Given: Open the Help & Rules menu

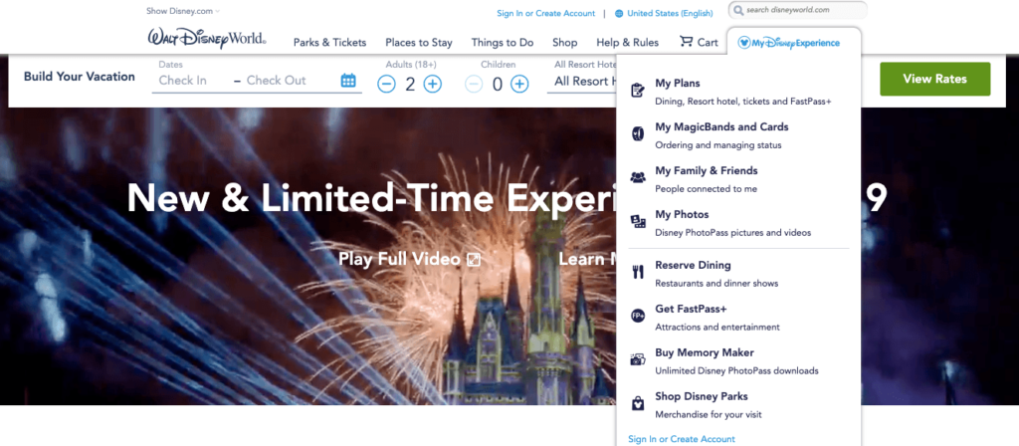Looking at the screenshot, I should (627, 42).
